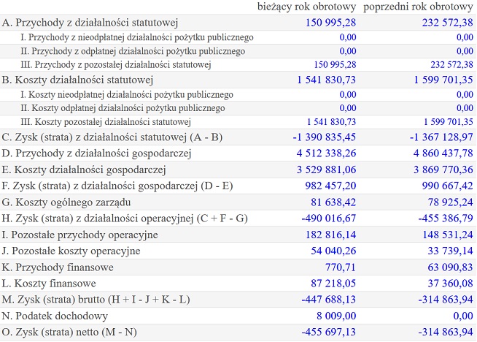Click value 81 638,42

(x=333, y=202)
